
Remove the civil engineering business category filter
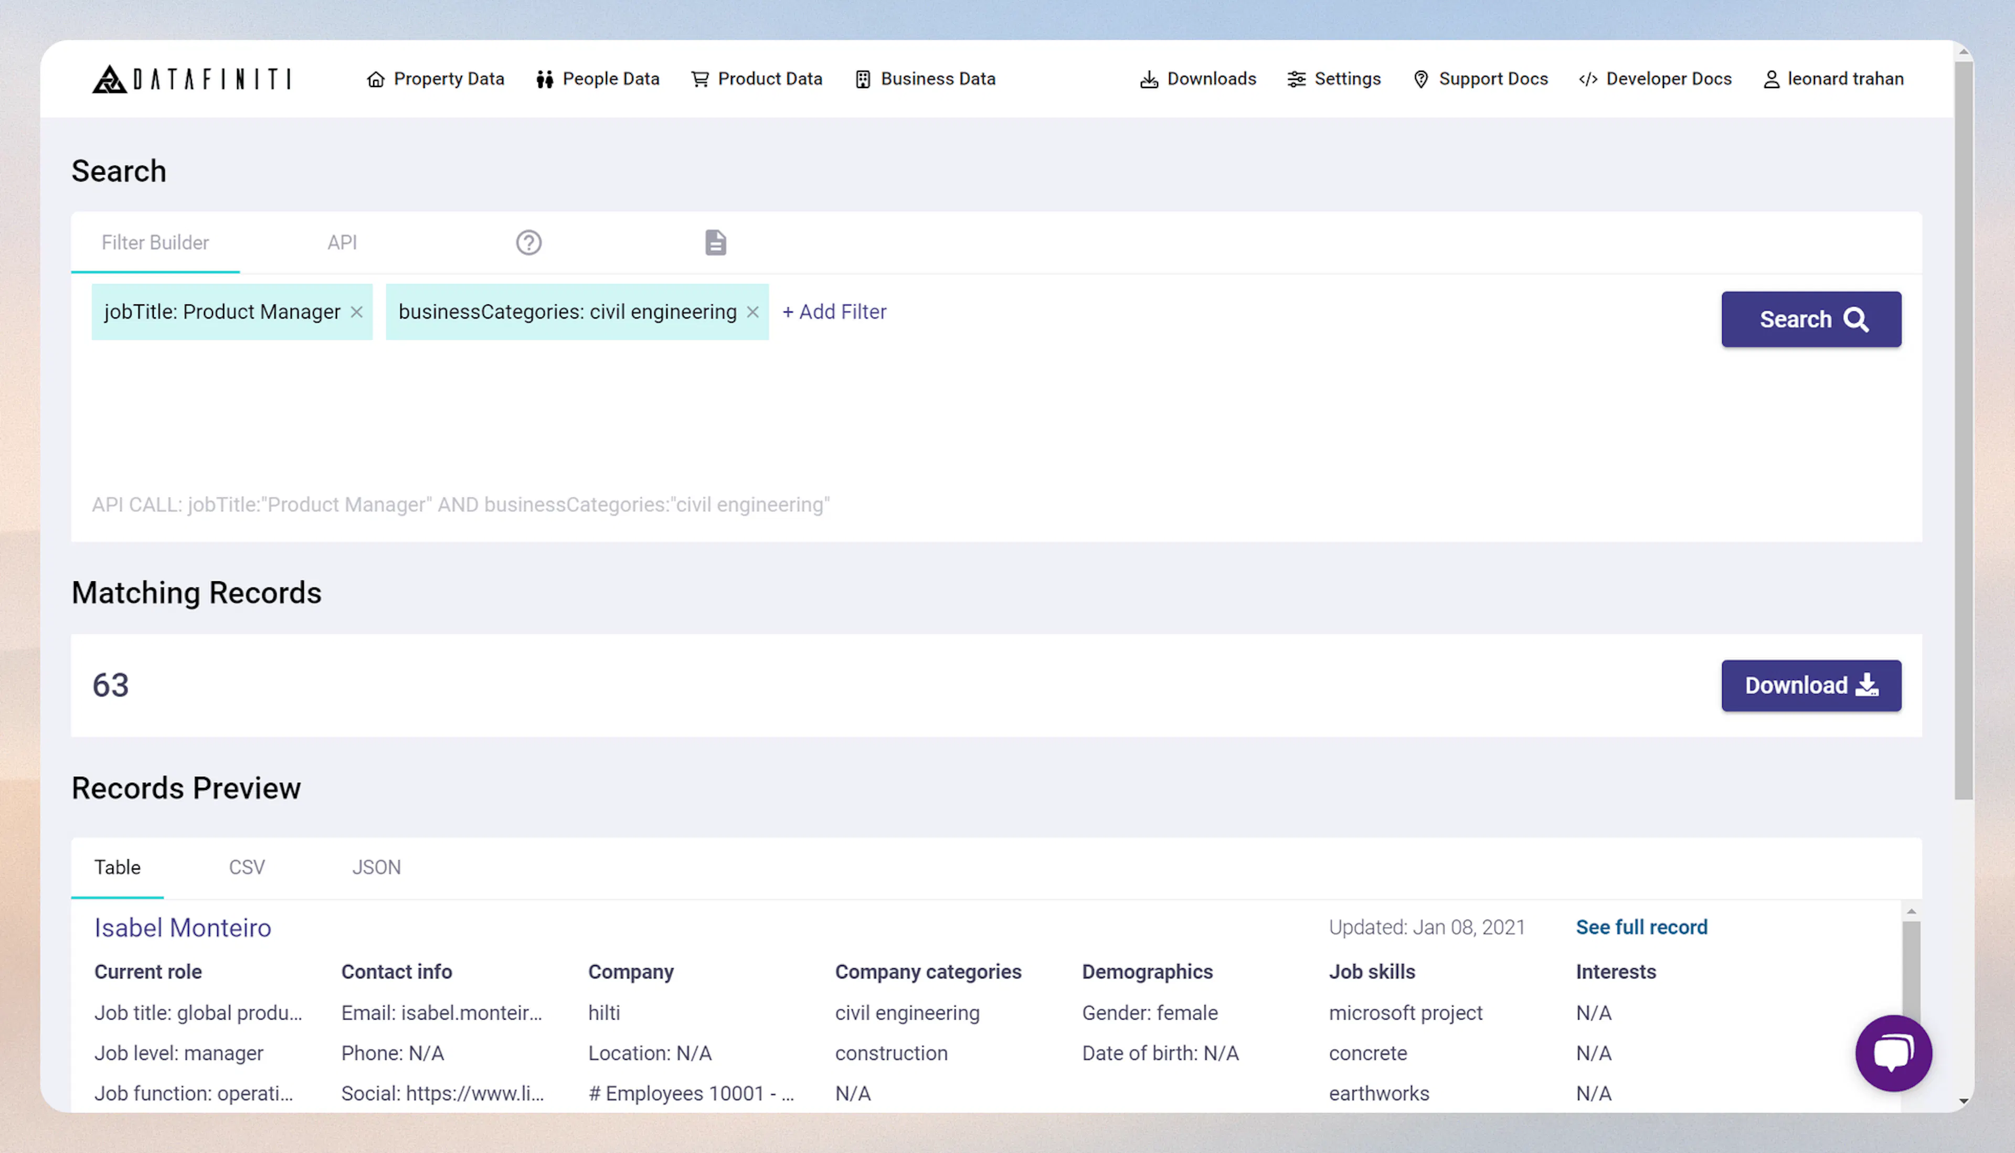tap(751, 312)
